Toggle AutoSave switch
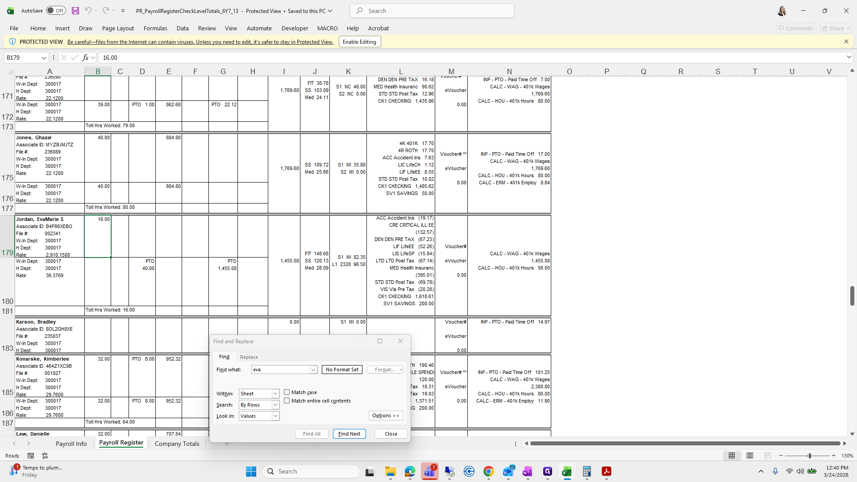 56,11
